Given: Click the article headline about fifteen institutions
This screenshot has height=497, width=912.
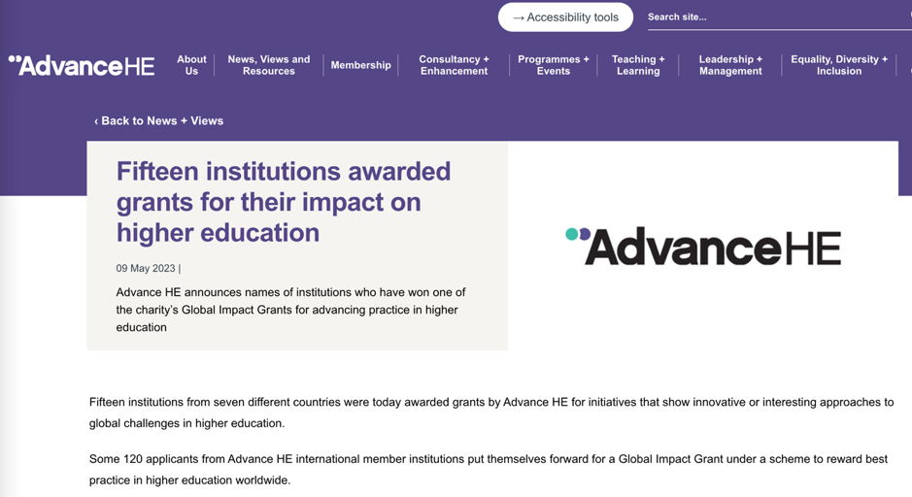Looking at the screenshot, I should [284, 202].
